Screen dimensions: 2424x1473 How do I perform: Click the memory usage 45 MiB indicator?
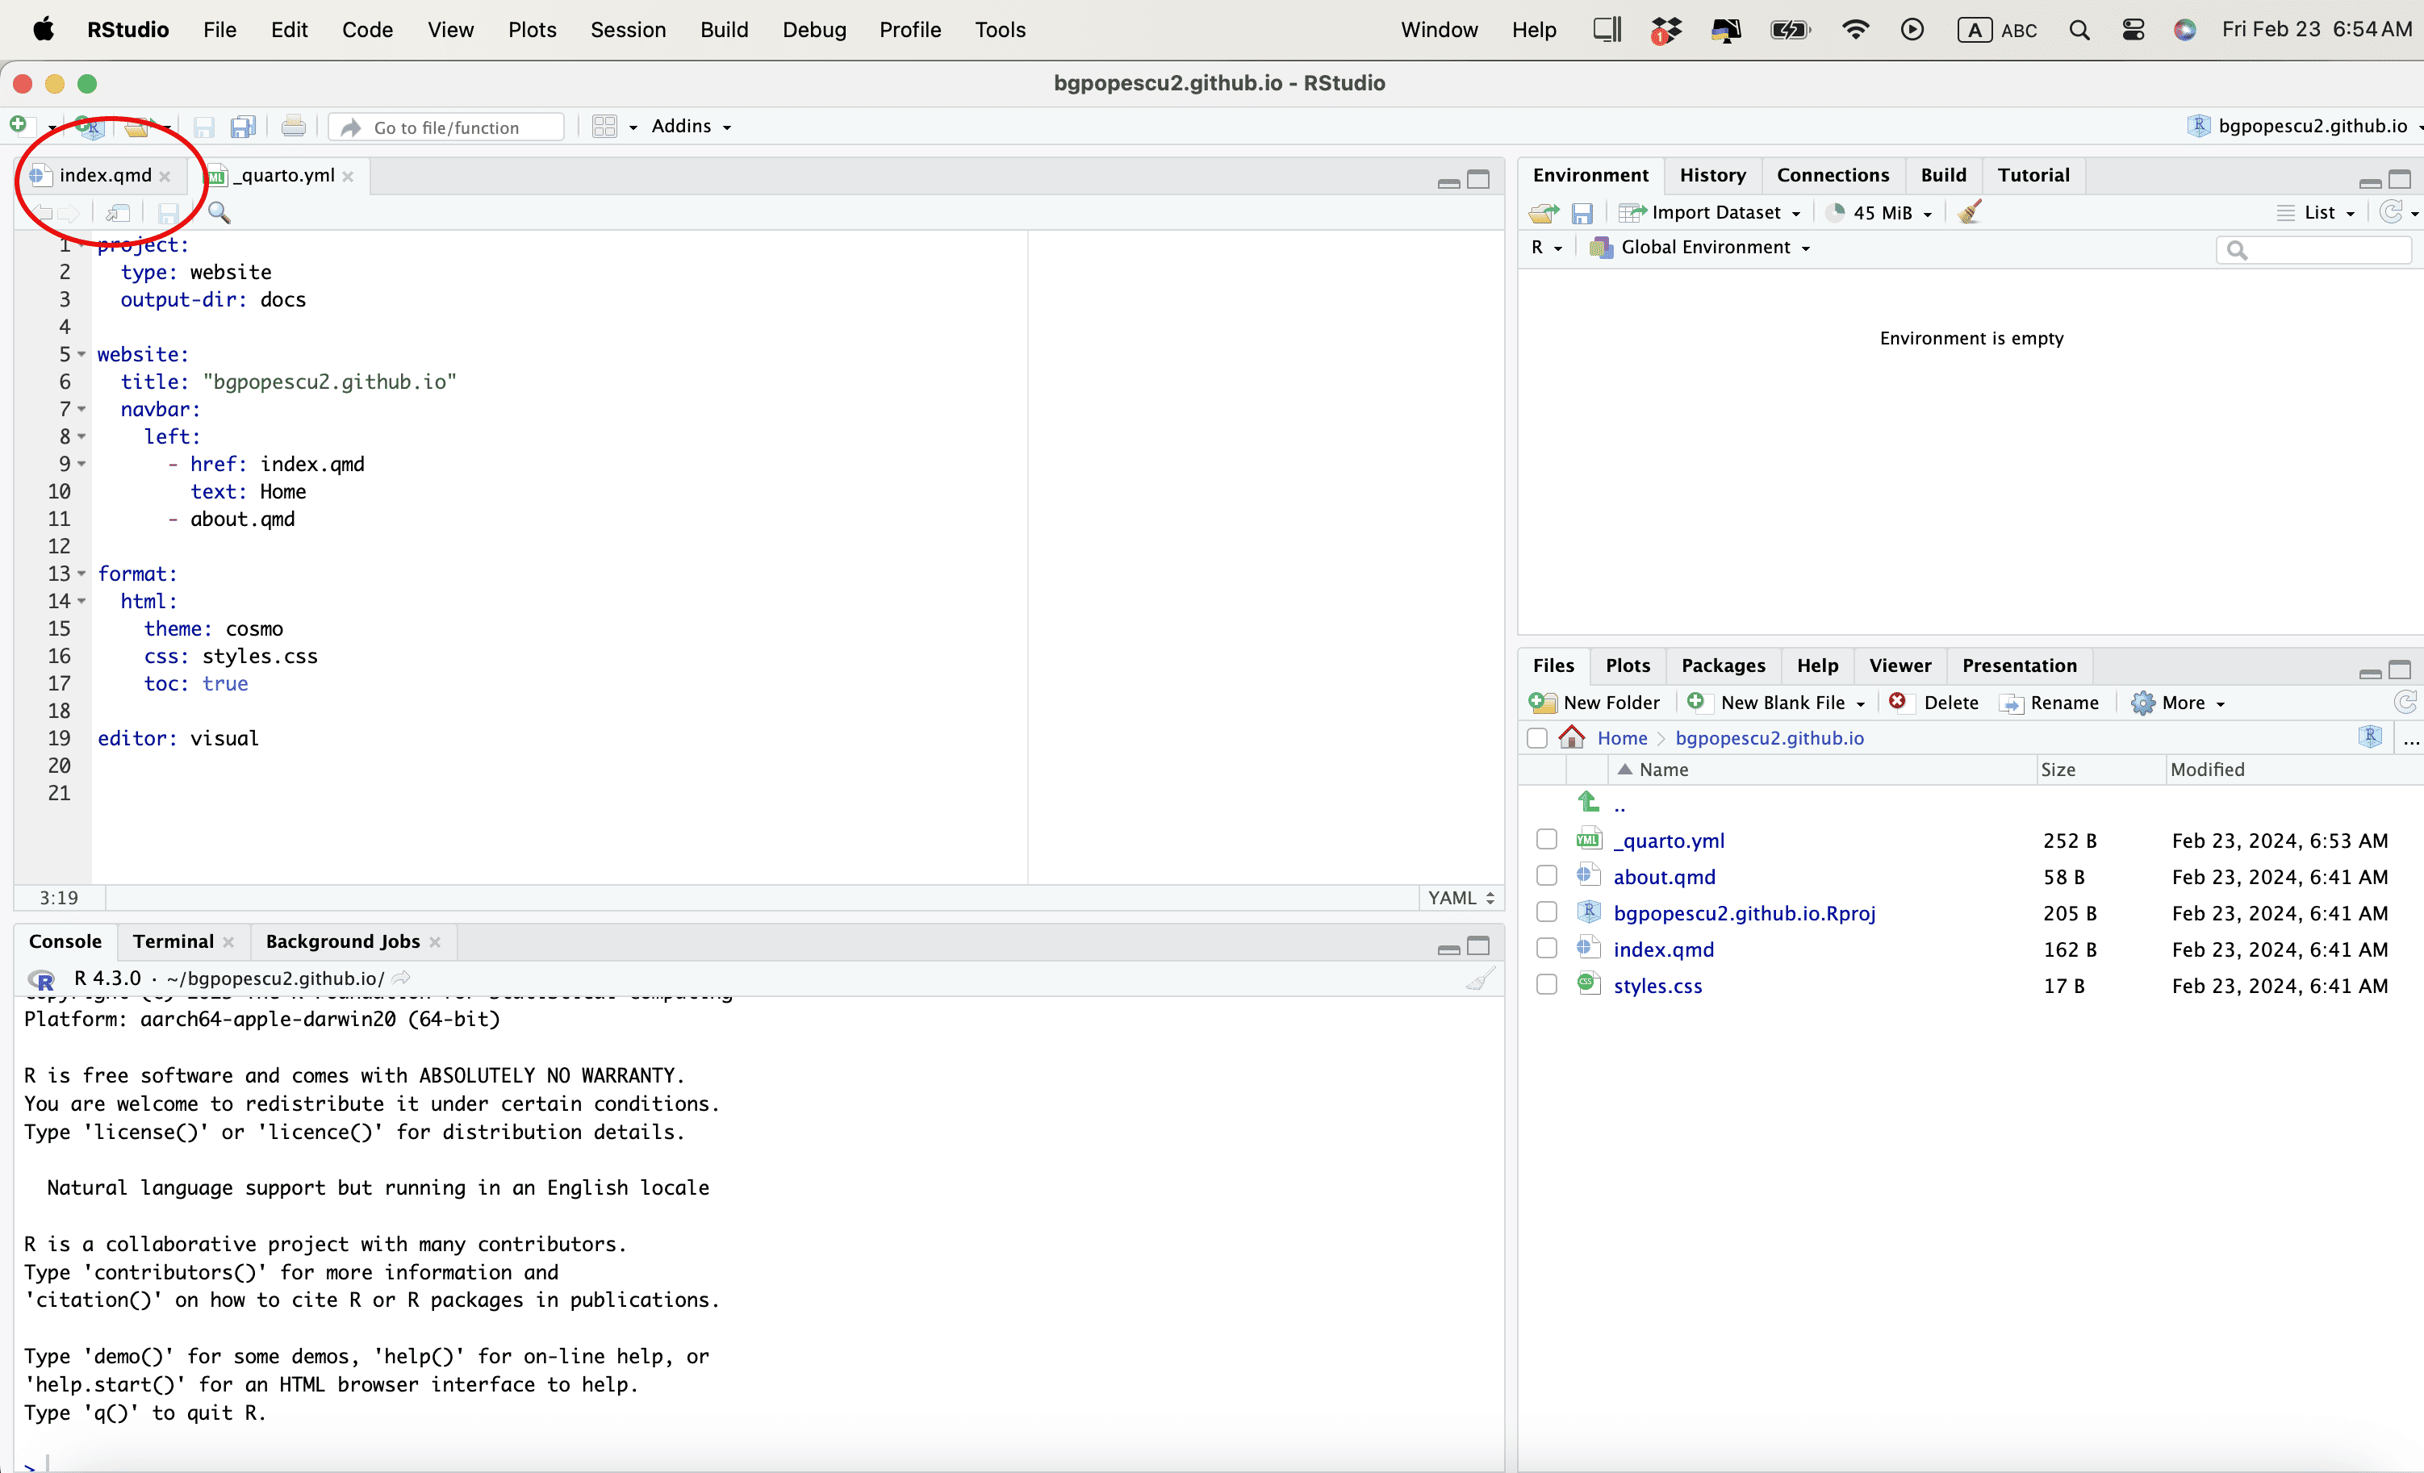click(x=1880, y=212)
